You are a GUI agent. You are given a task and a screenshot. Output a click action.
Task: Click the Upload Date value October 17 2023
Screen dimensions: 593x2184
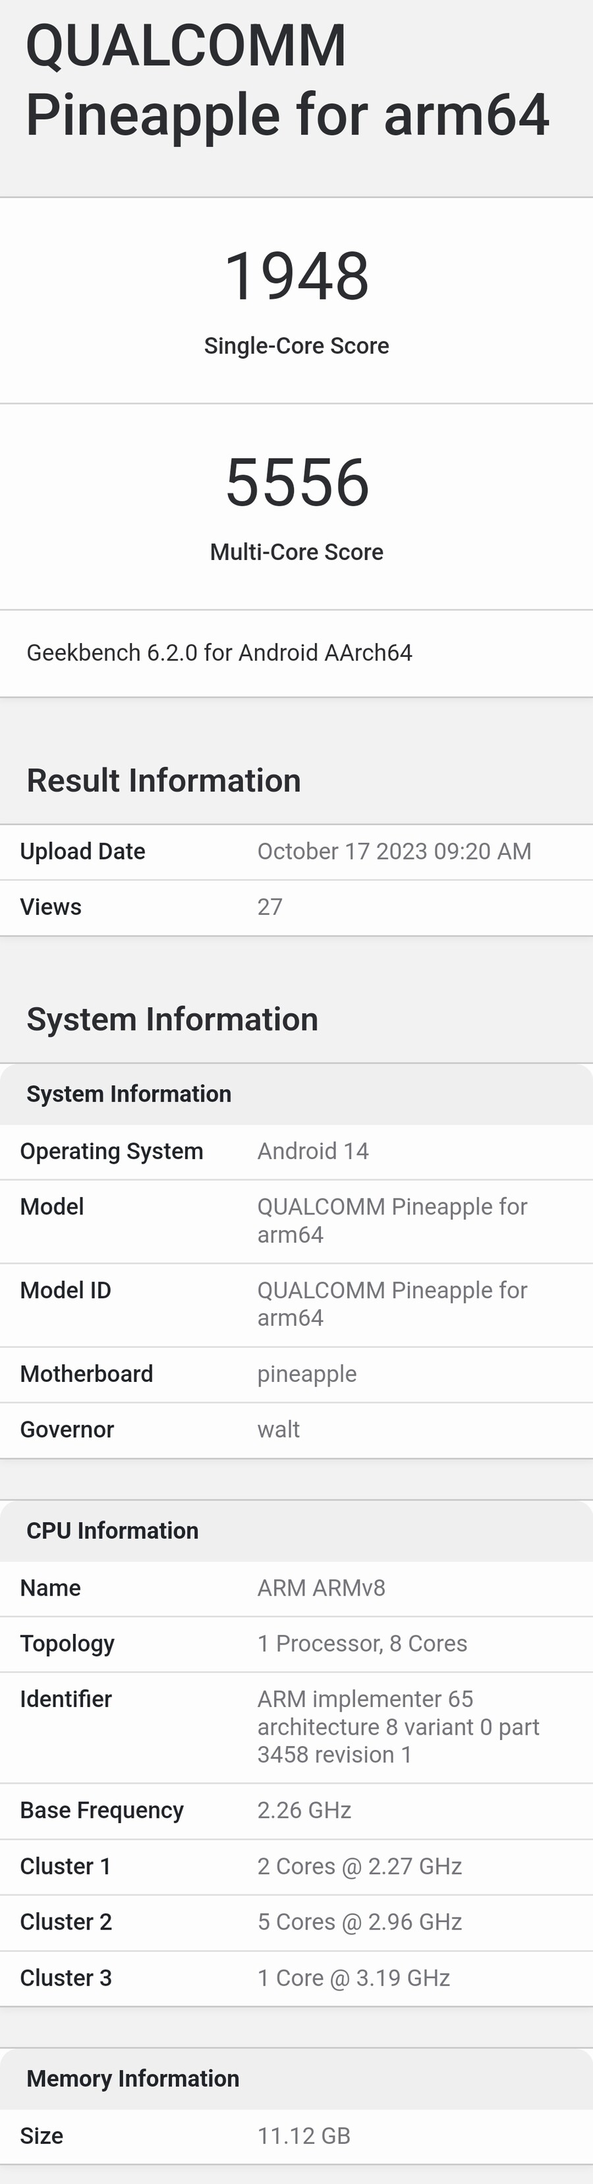[x=394, y=851]
